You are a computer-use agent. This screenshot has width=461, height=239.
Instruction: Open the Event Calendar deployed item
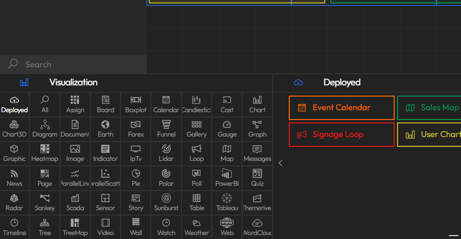click(341, 108)
